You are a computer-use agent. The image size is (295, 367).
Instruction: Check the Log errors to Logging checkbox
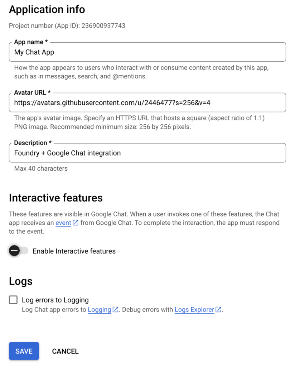click(13, 300)
